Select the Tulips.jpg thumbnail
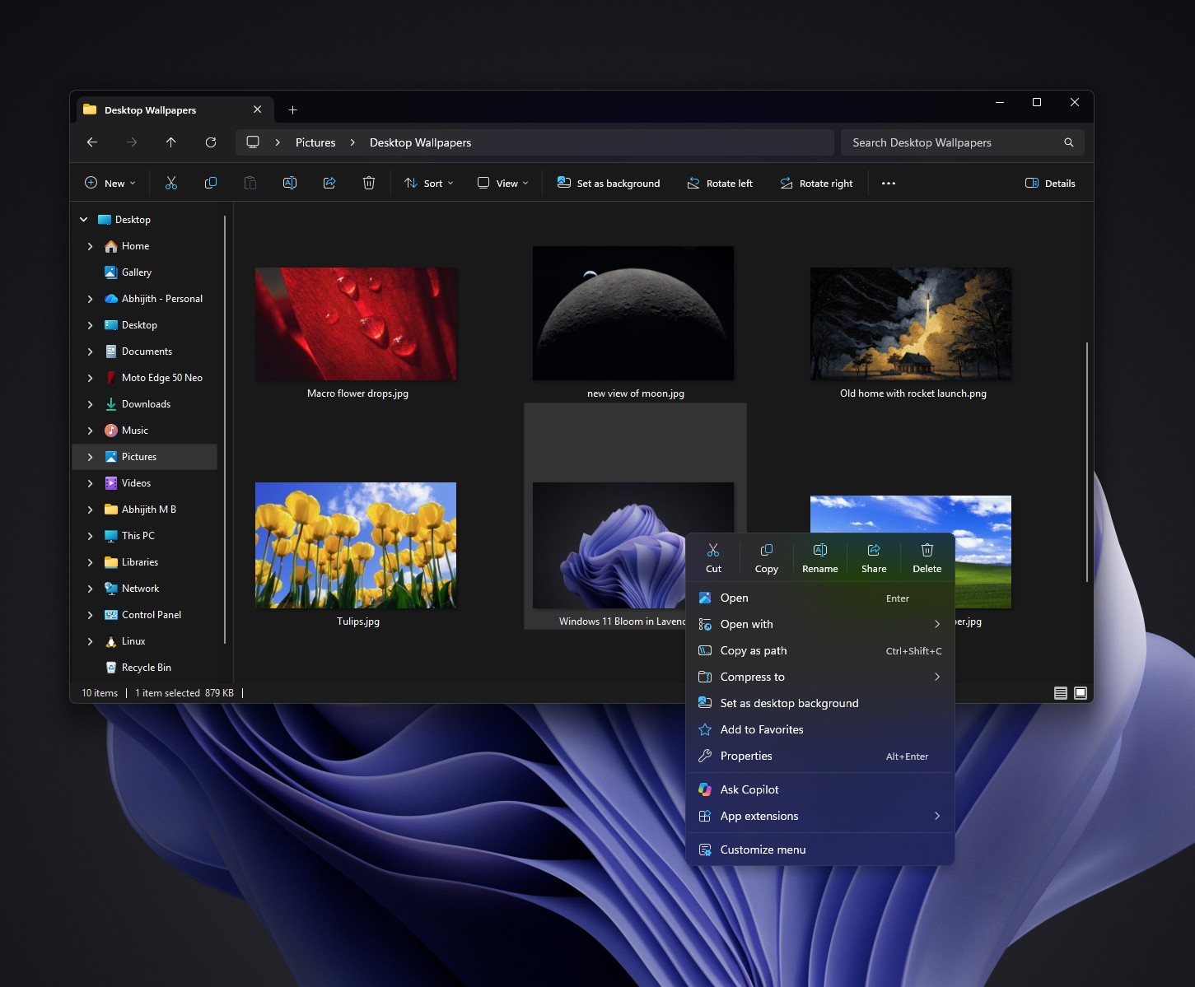The width and height of the screenshot is (1195, 987). 356,546
